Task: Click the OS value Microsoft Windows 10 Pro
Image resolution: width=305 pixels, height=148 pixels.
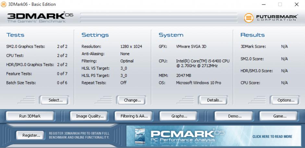Action: 199,83
